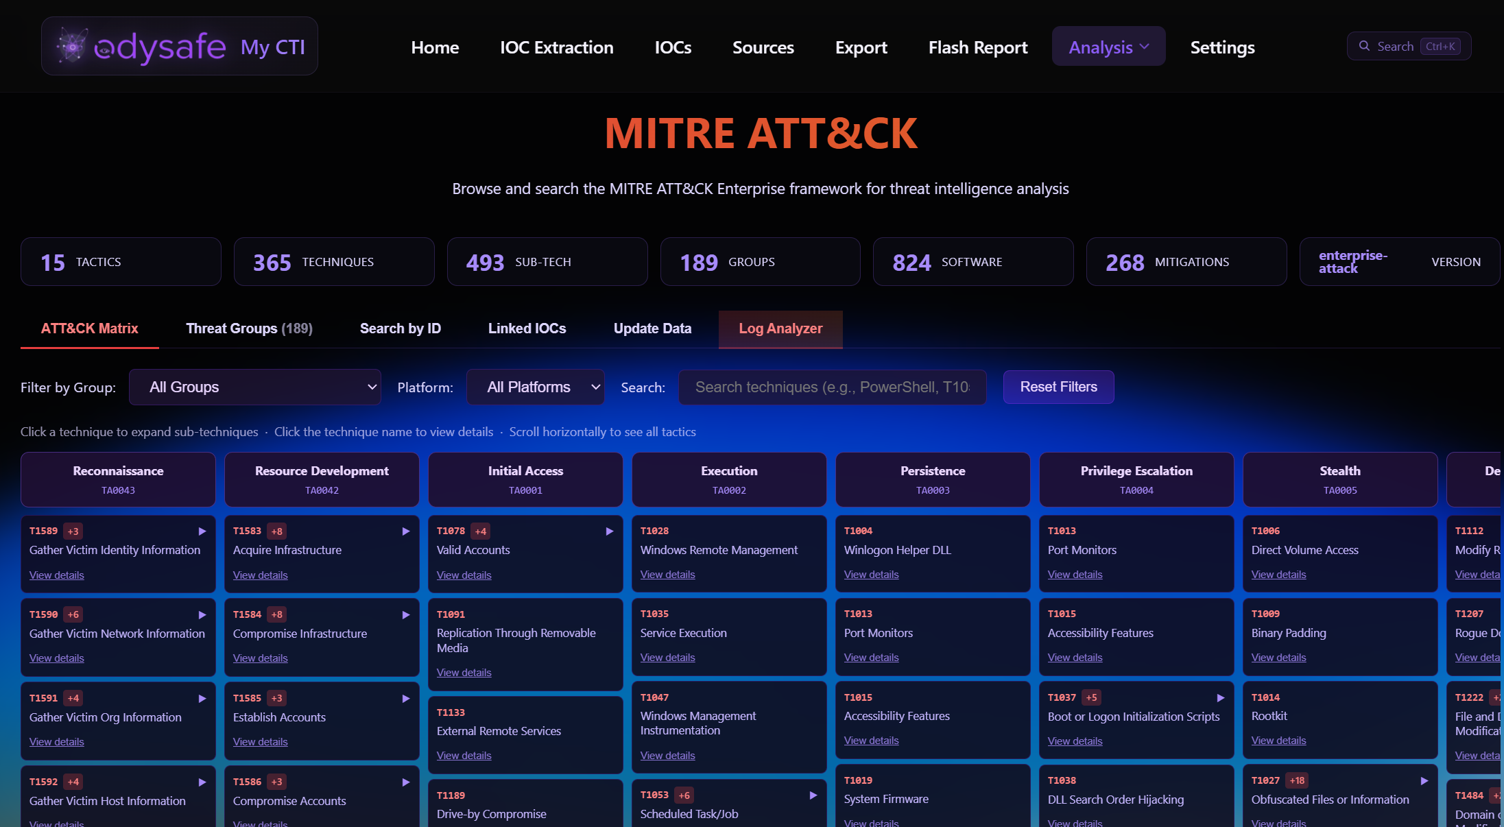Open Flash Report
Screen dimensions: 1504x827
(x=977, y=47)
